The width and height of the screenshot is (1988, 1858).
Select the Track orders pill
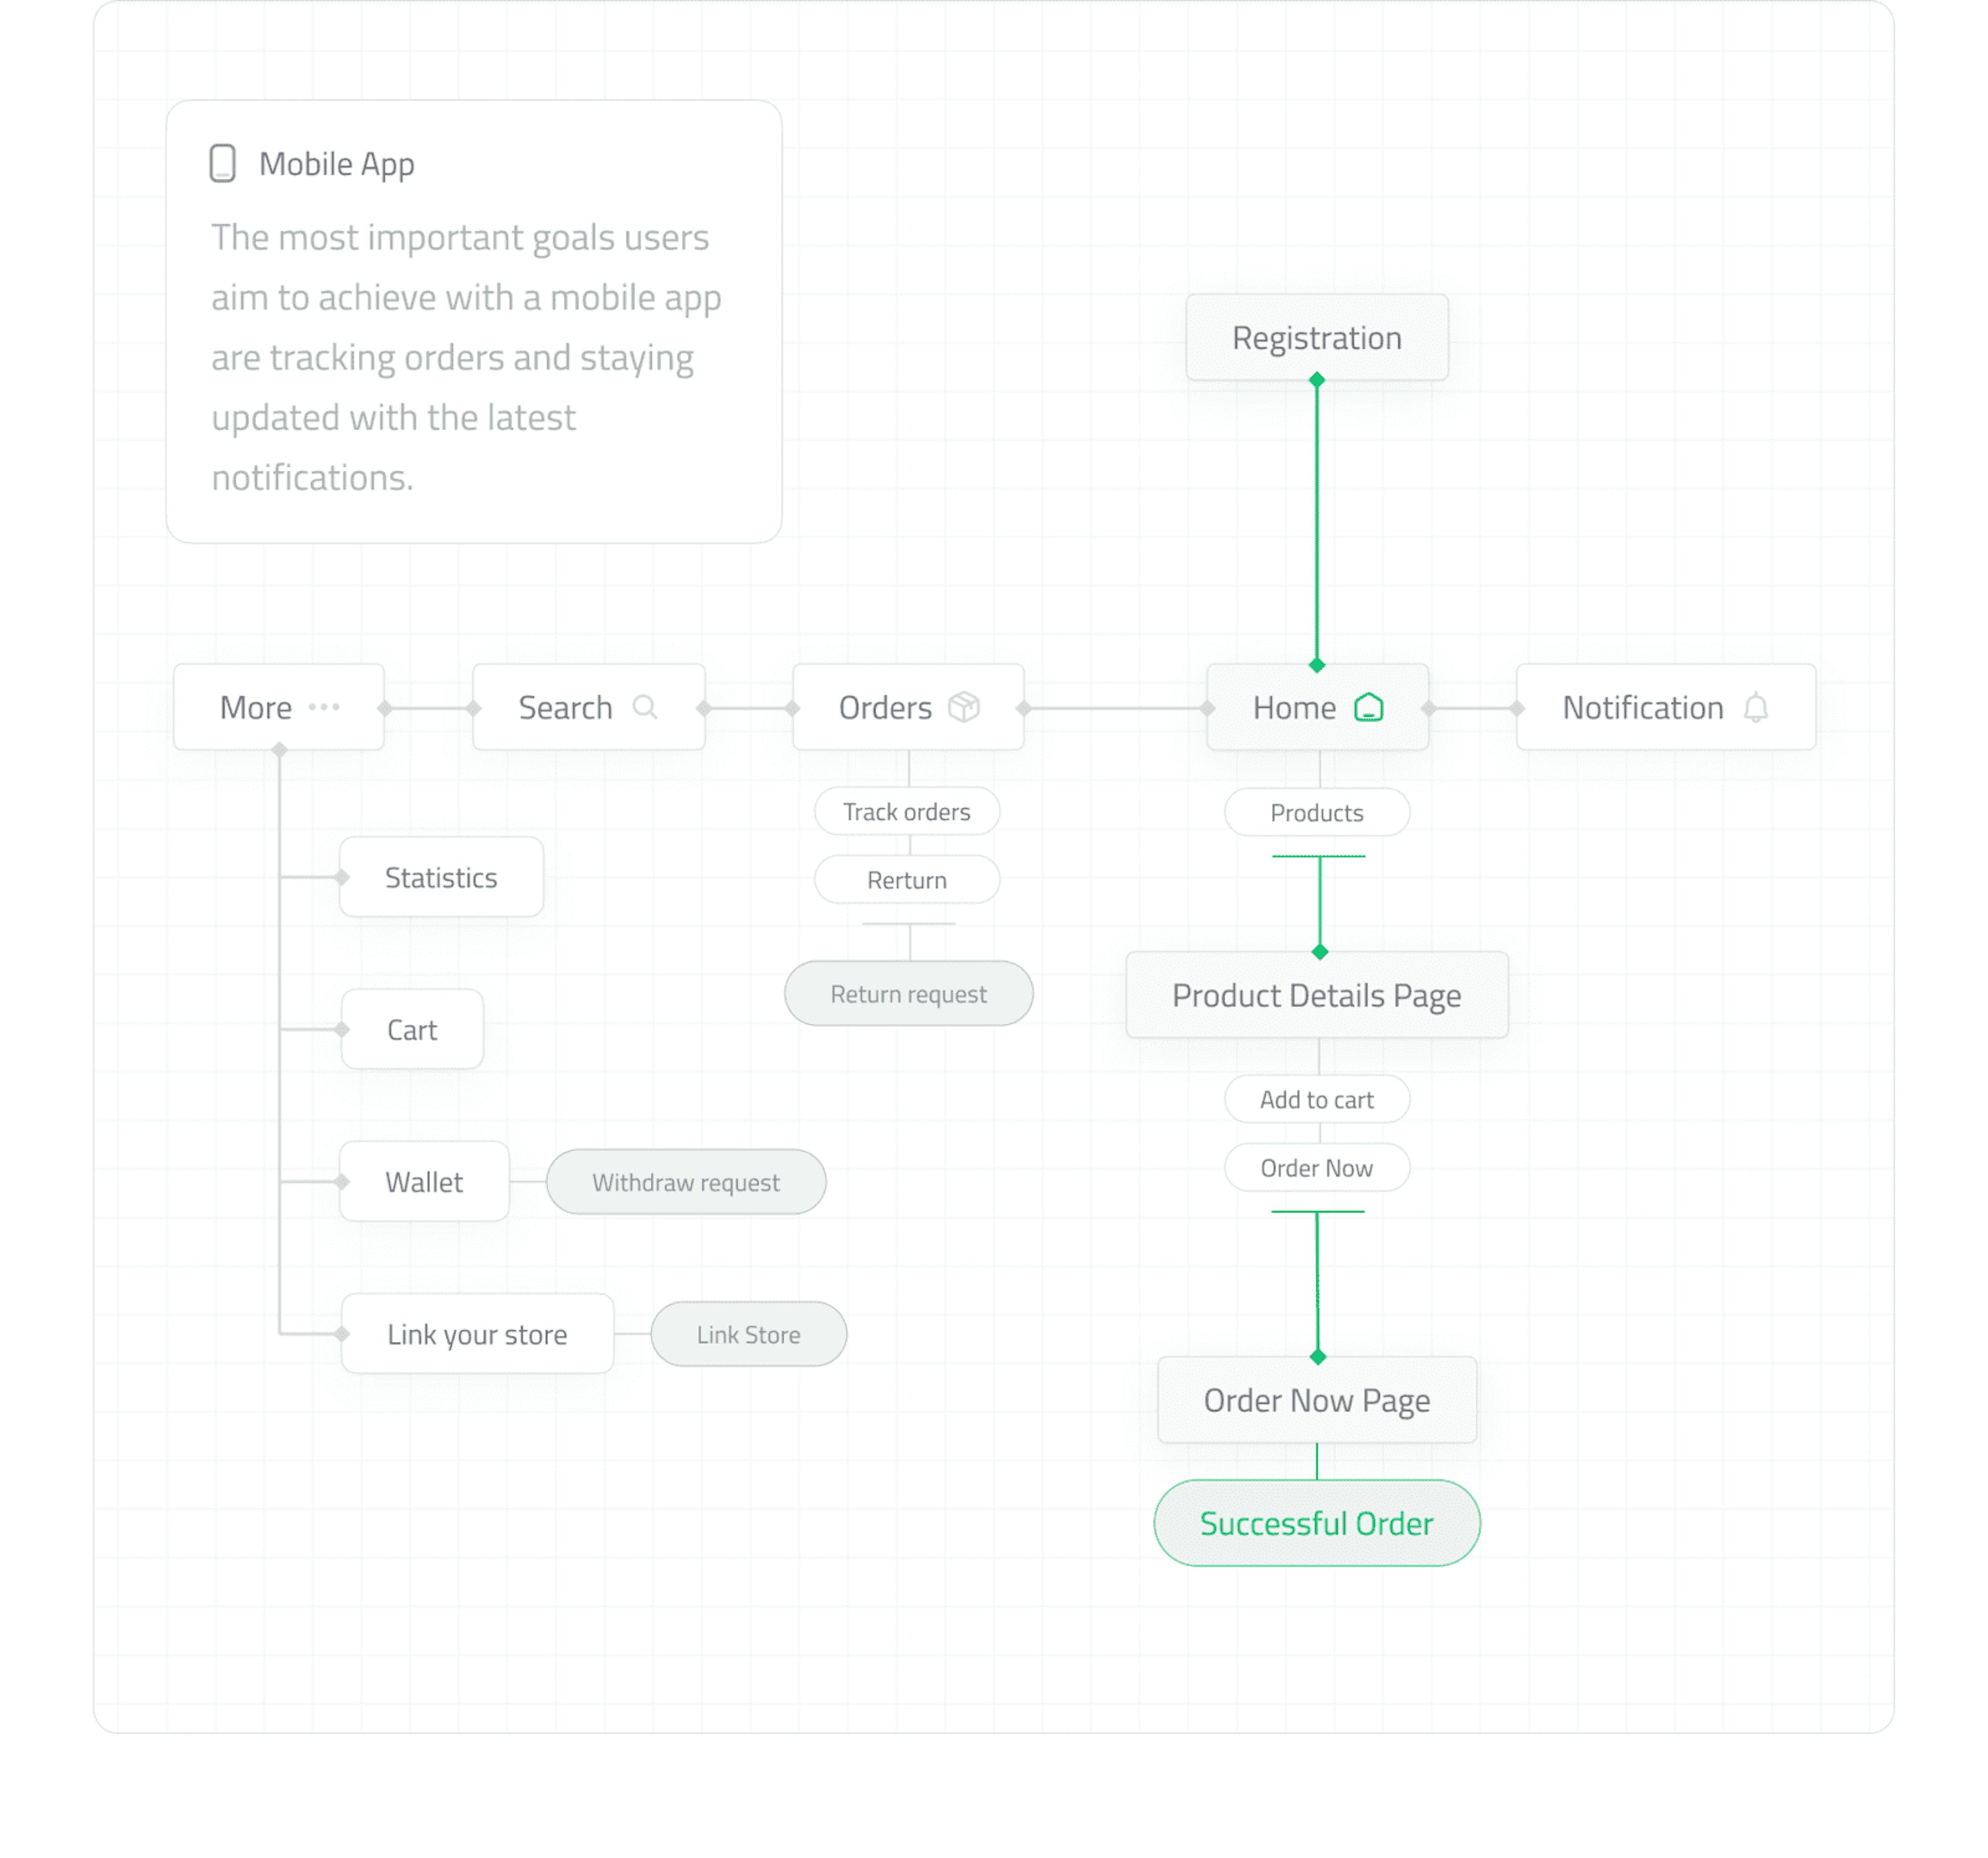coord(906,812)
